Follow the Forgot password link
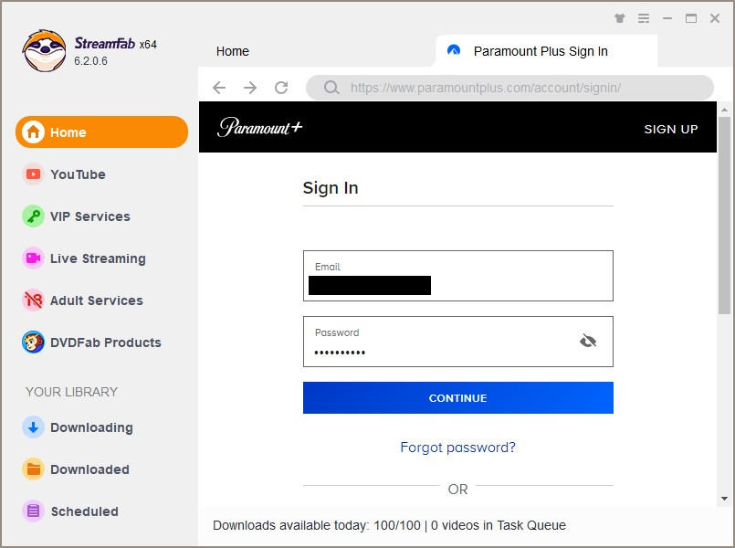 (457, 448)
